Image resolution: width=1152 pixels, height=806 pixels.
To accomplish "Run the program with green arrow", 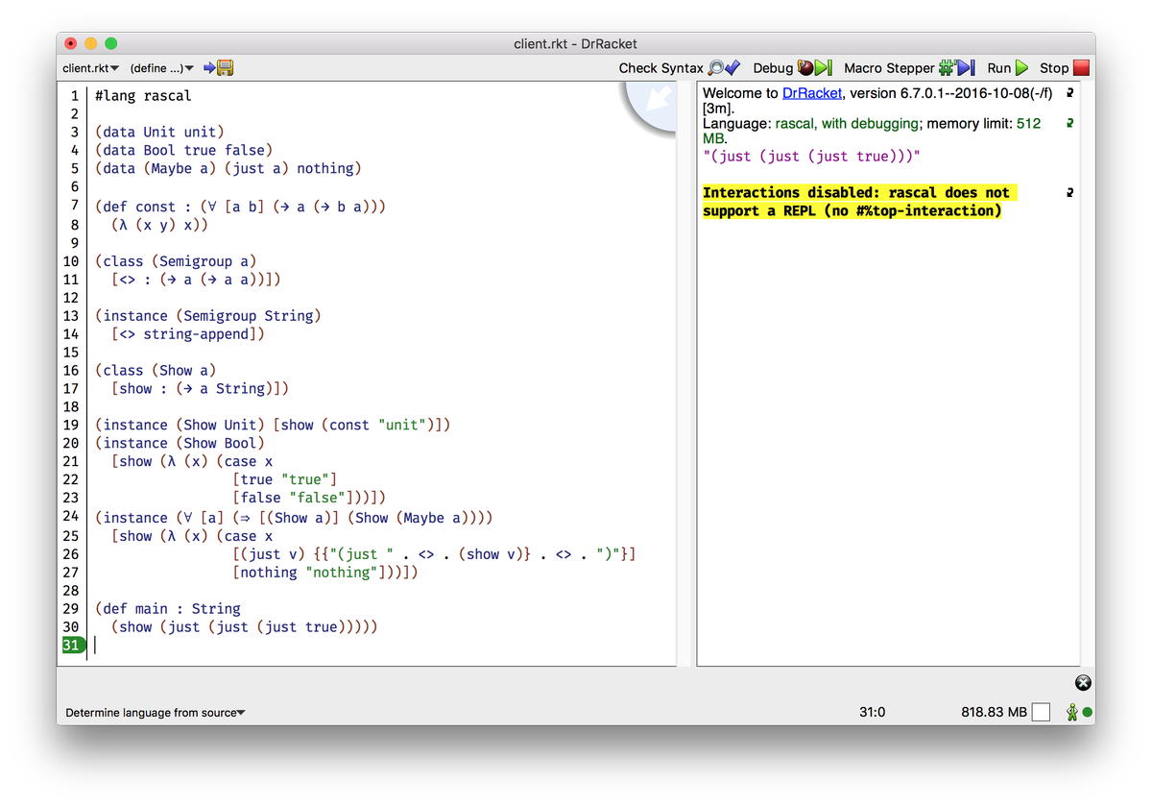I will click(1021, 68).
